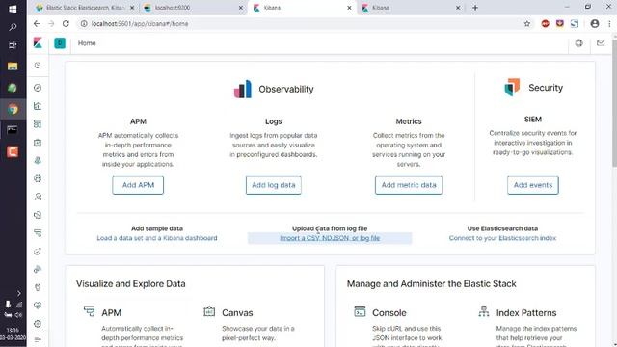The width and height of the screenshot is (617, 347).
Task: Open command prompt from taskbar
Action: click(13, 129)
